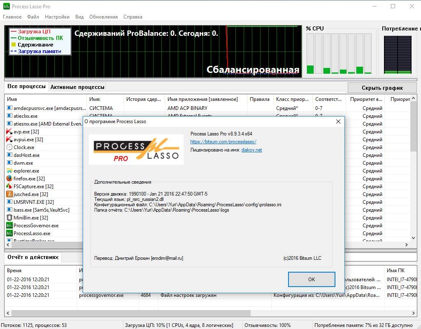This screenshot has width=421, height=329.
Task: Click the process list scroll-down arrow
Action: (x=414, y=238)
